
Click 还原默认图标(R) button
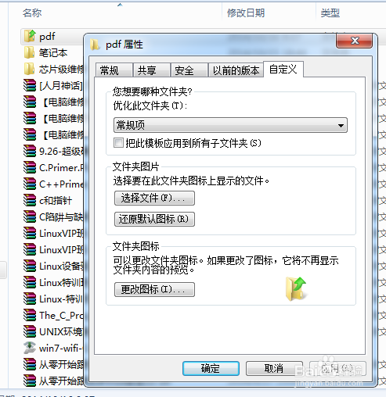tap(154, 219)
